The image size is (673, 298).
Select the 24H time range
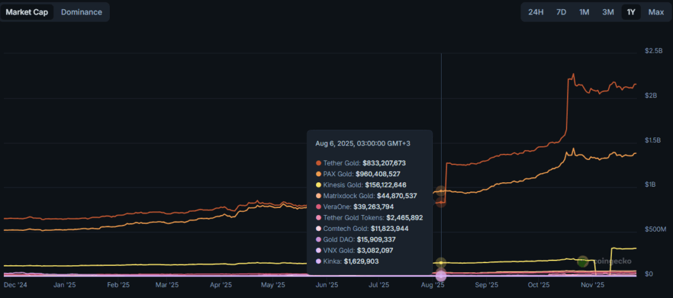pyautogui.click(x=536, y=12)
